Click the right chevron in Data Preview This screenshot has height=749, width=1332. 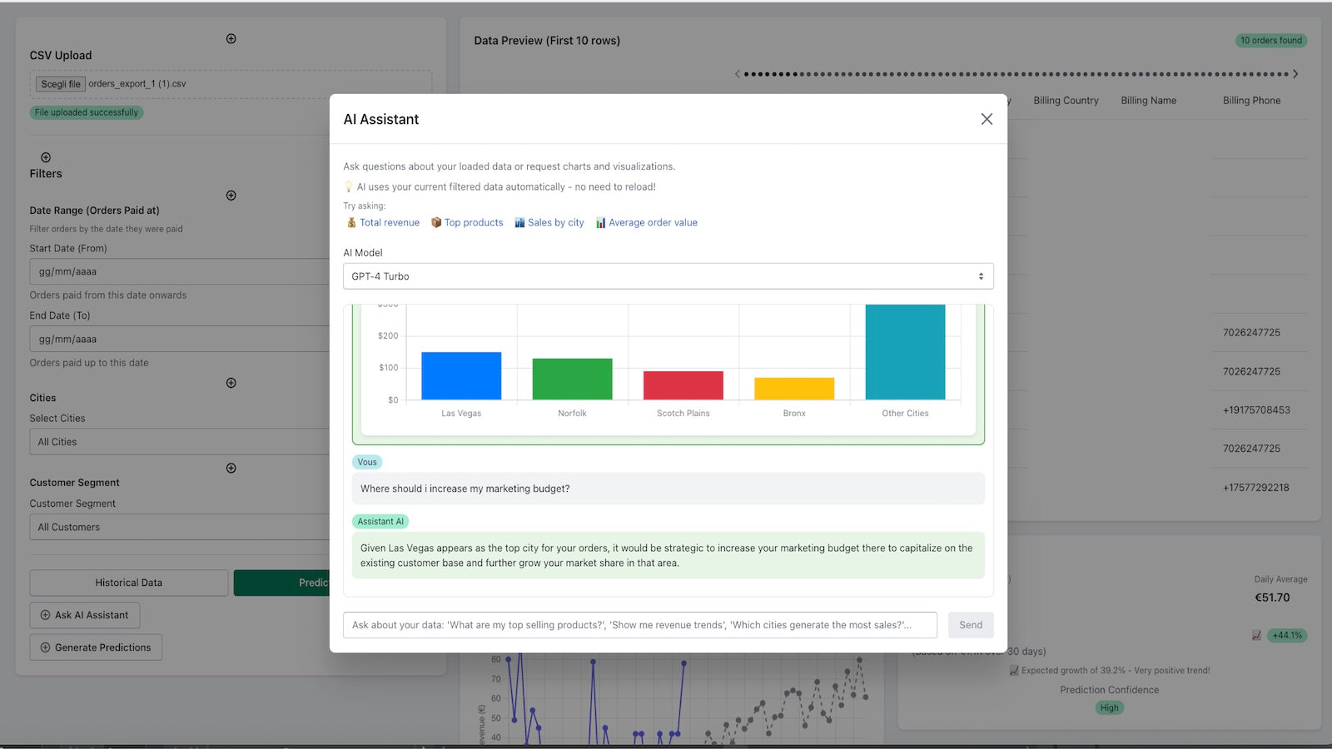pos(1295,73)
